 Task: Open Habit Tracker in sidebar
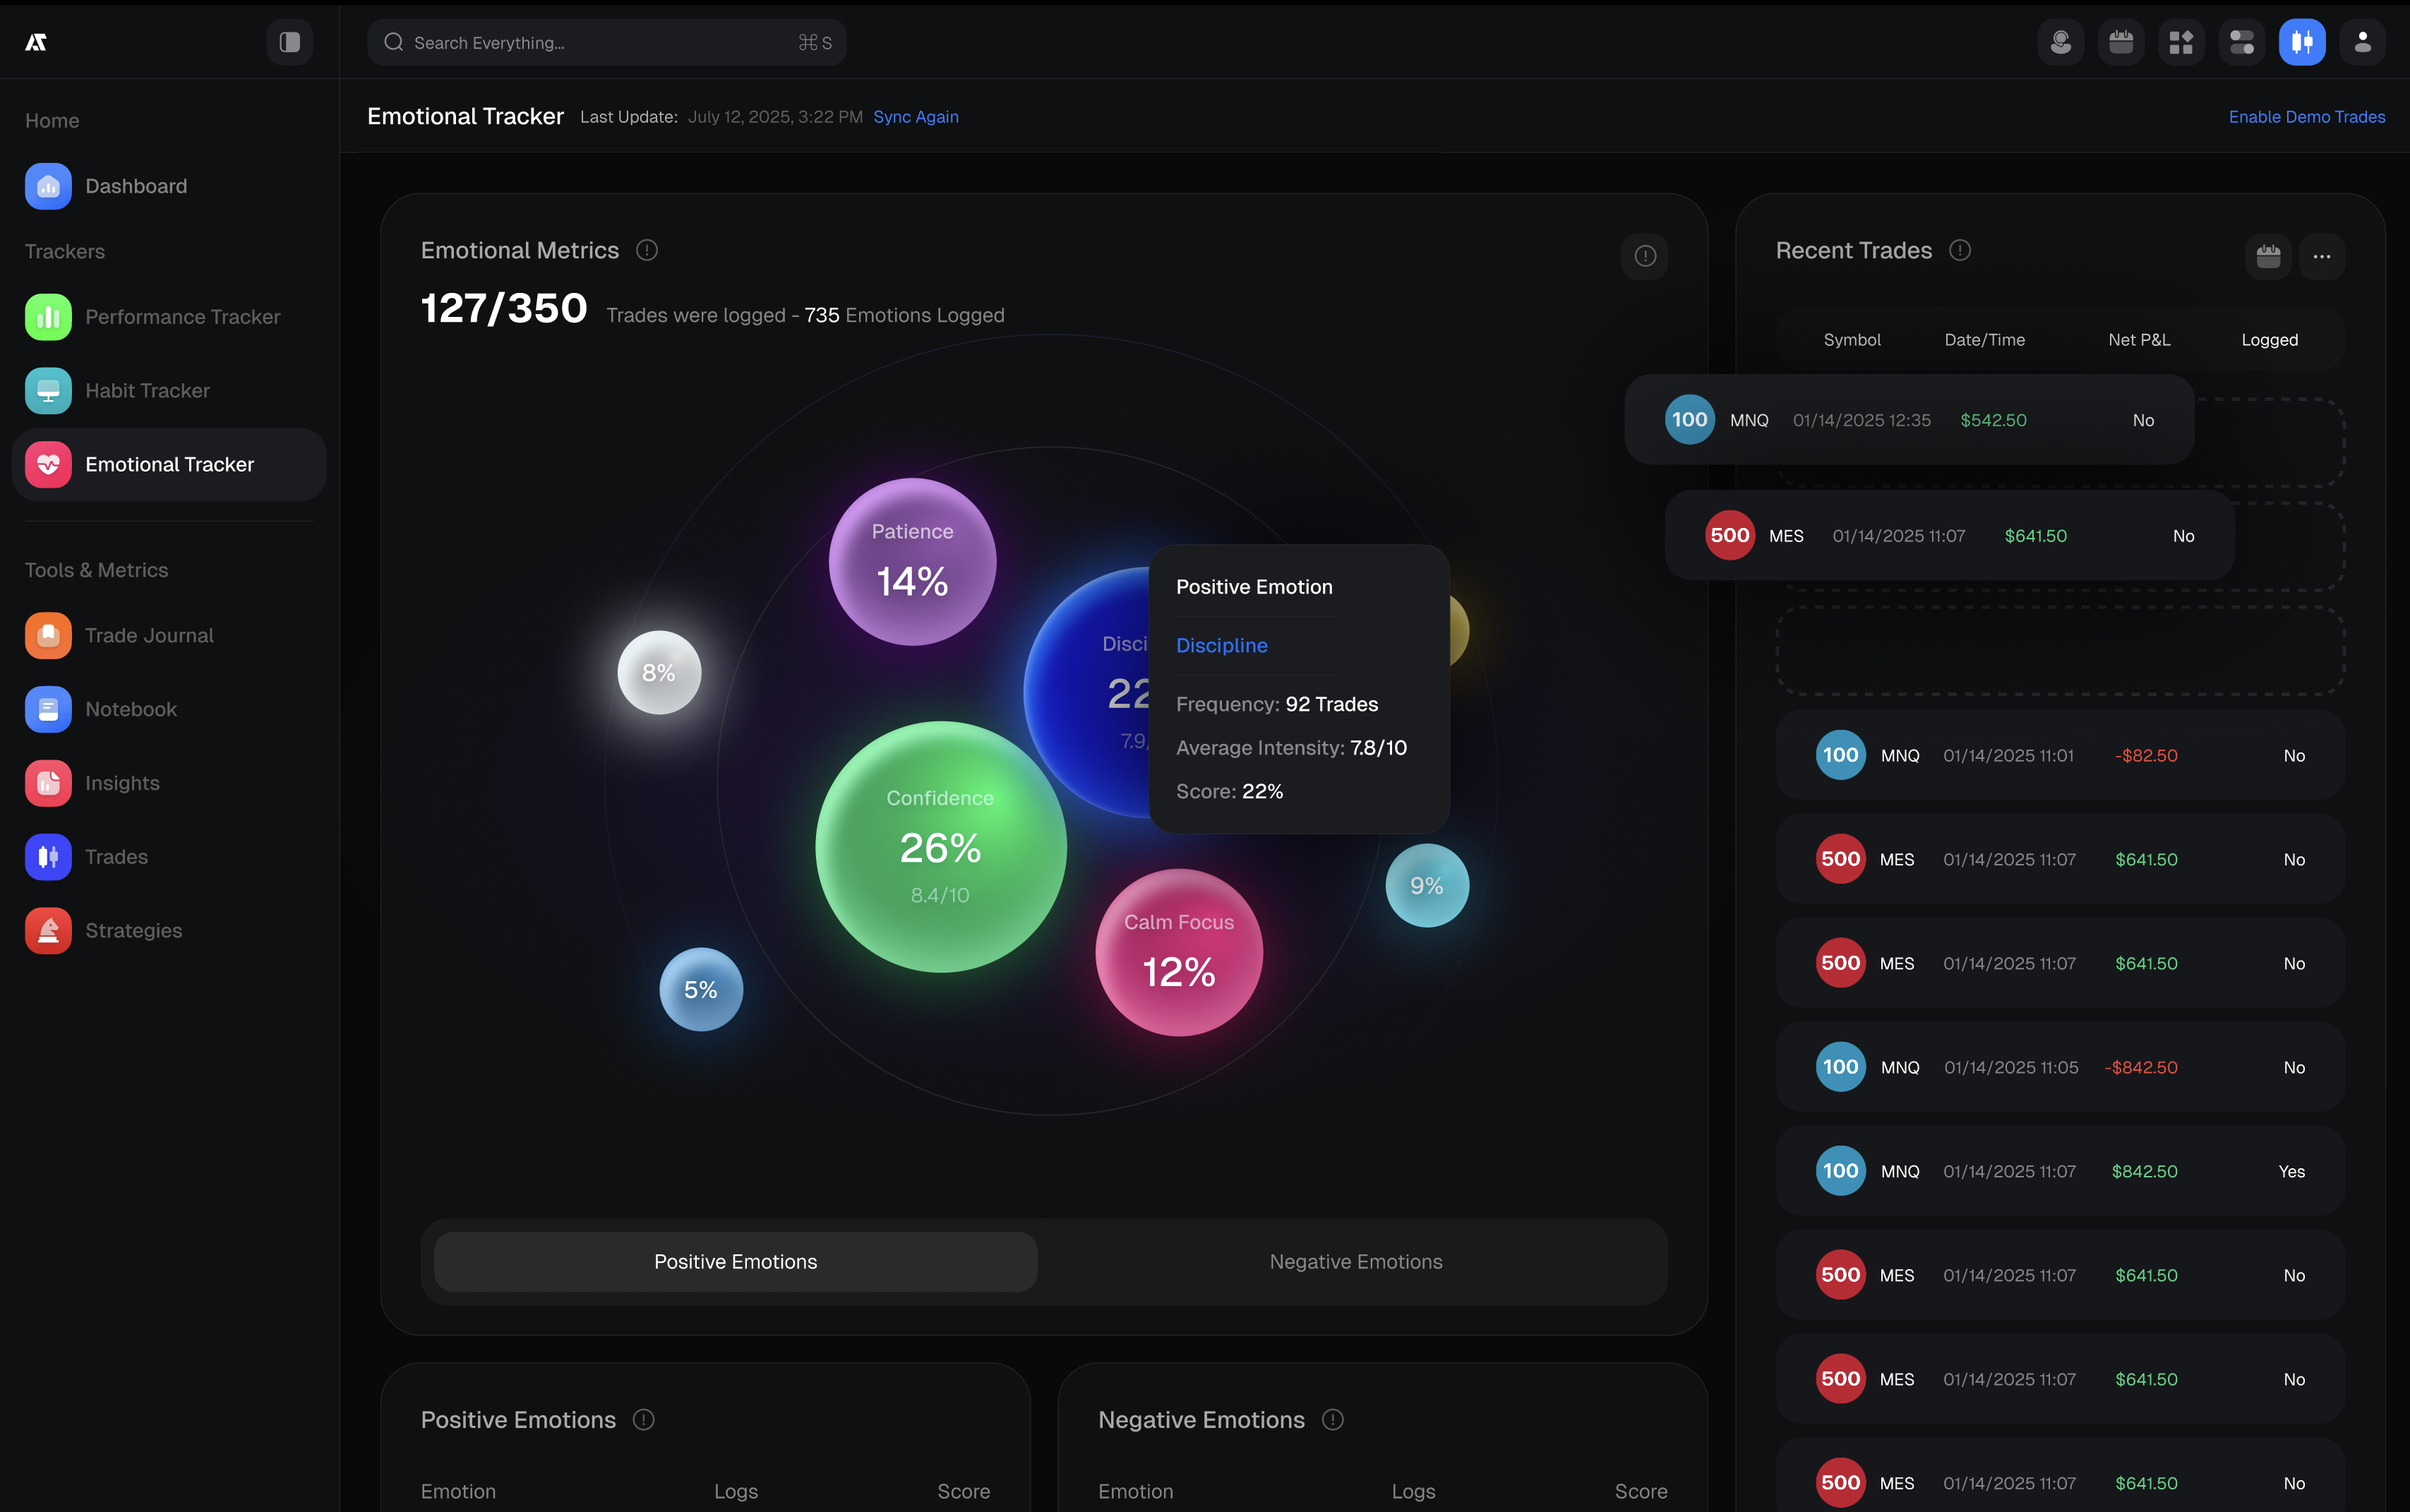tap(147, 391)
